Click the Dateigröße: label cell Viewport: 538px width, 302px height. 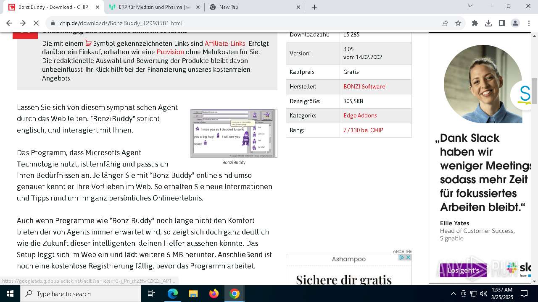click(x=313, y=101)
